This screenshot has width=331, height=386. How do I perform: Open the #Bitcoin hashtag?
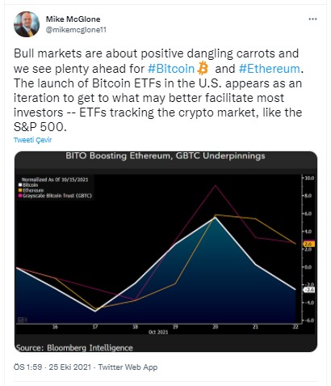point(171,69)
